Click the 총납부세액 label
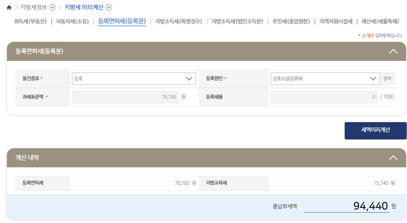 285,206
